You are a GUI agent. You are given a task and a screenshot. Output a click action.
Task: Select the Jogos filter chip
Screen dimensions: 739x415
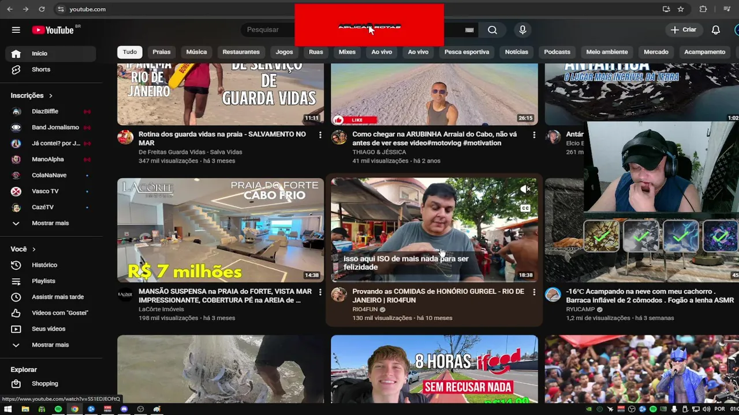[284, 52]
